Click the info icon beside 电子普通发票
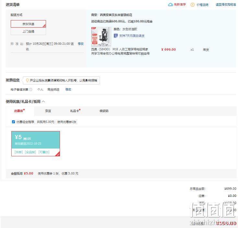238x228 pixels. 31,90
